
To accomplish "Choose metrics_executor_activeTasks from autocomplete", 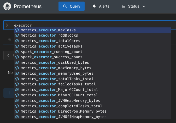I will [93, 46].
